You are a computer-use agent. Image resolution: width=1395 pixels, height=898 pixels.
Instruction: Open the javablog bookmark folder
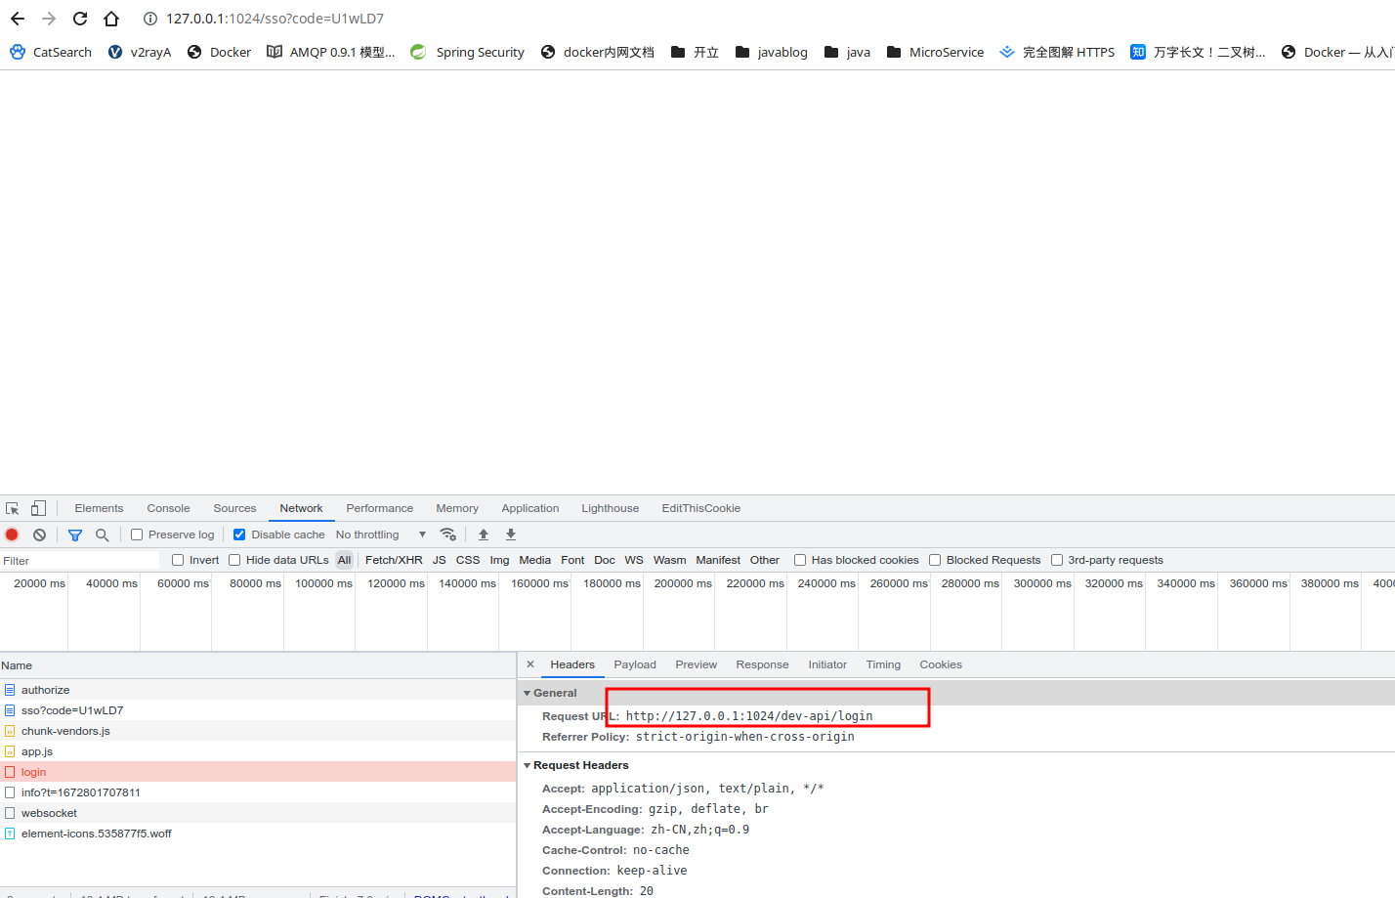772,52
